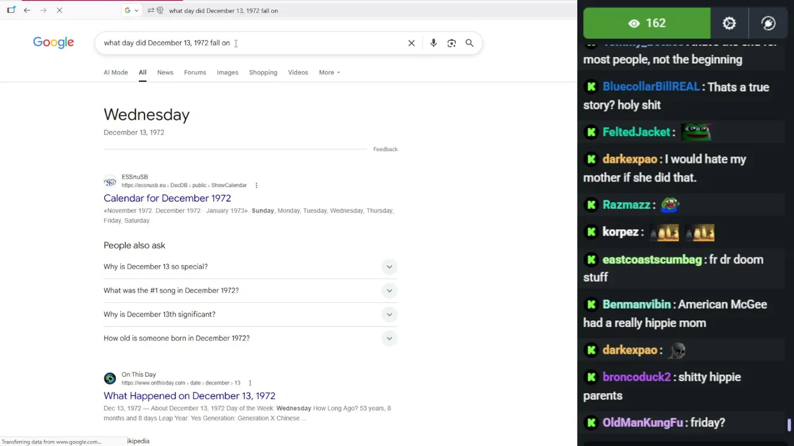The height and width of the screenshot is (446, 794).
Task: Click username OldManKungFu in chat
Action: [x=642, y=422]
